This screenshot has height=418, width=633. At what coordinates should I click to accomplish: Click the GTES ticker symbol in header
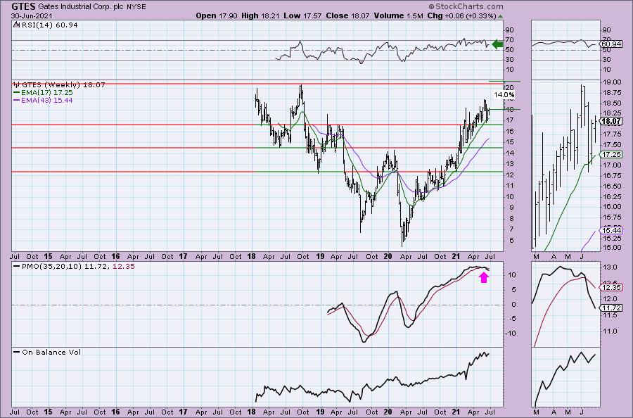24,6
